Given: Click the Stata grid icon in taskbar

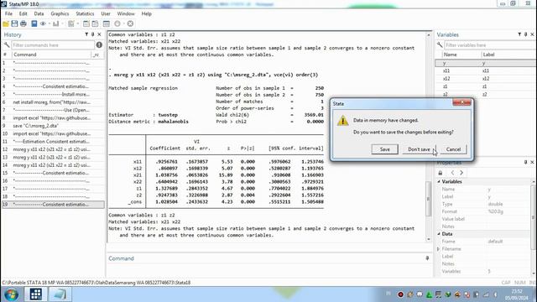Looking at the screenshot, I should tap(35, 294).
